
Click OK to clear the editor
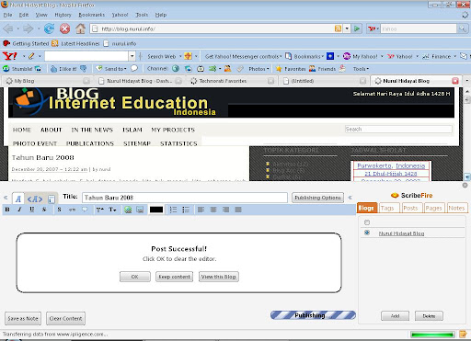coord(135,277)
